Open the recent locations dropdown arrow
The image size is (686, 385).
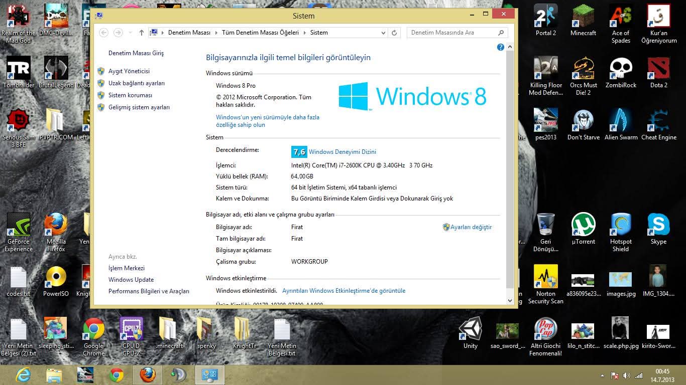pos(131,33)
